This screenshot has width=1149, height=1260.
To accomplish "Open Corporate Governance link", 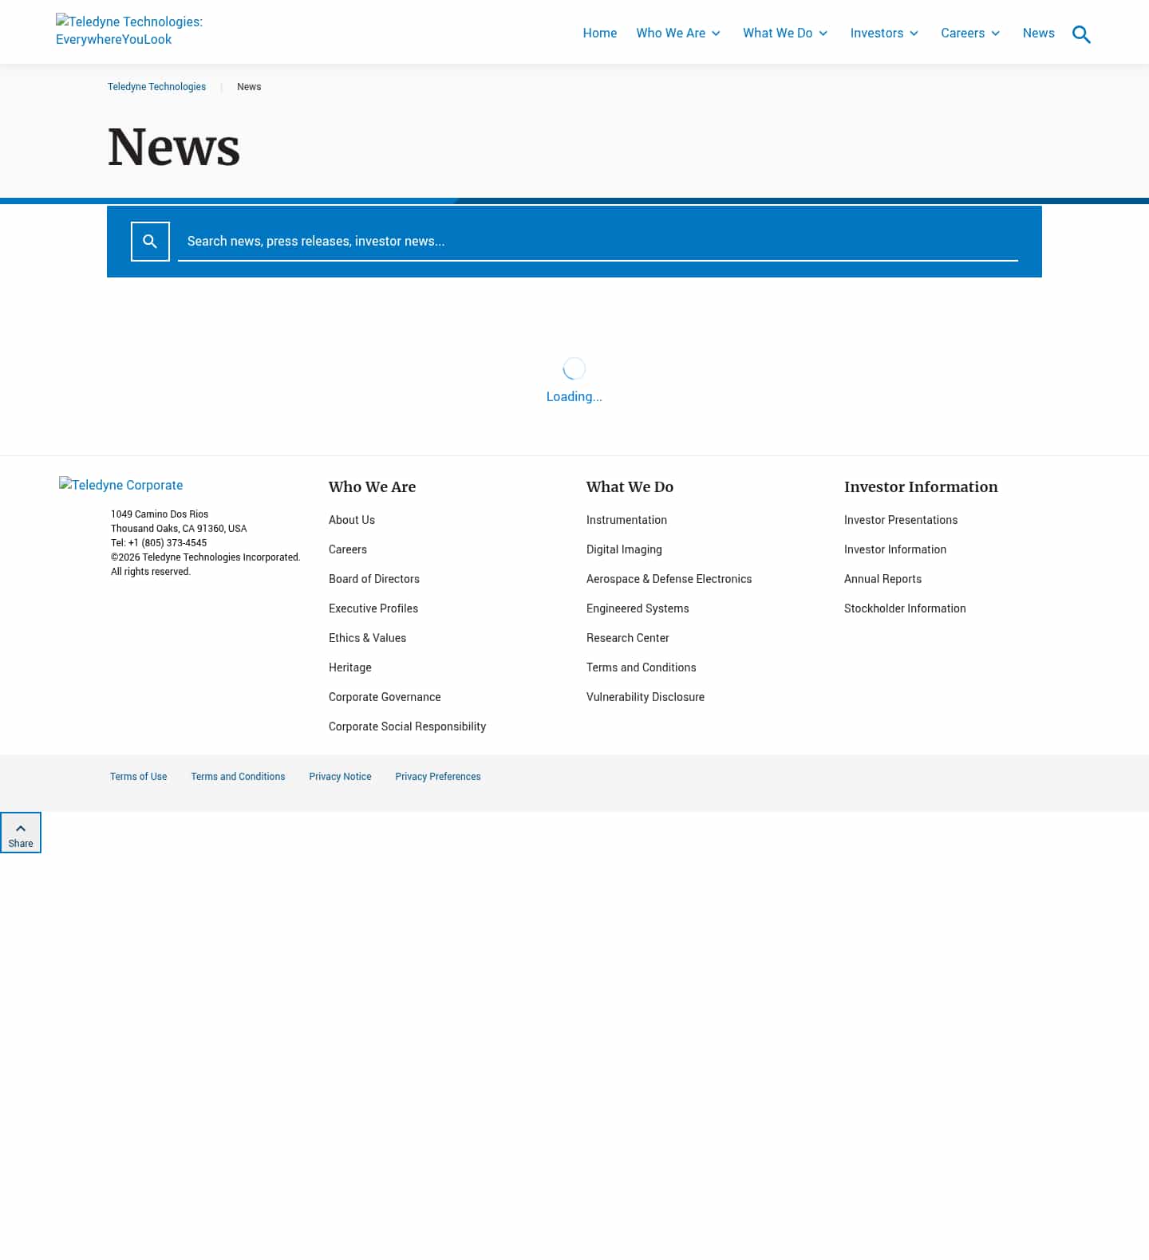I will (x=385, y=697).
